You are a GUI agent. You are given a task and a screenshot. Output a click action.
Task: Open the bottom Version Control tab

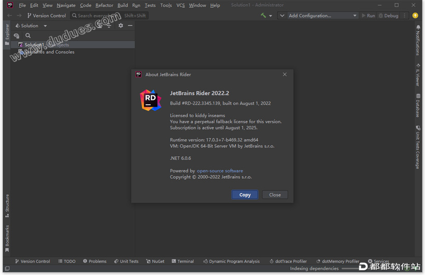(33, 261)
